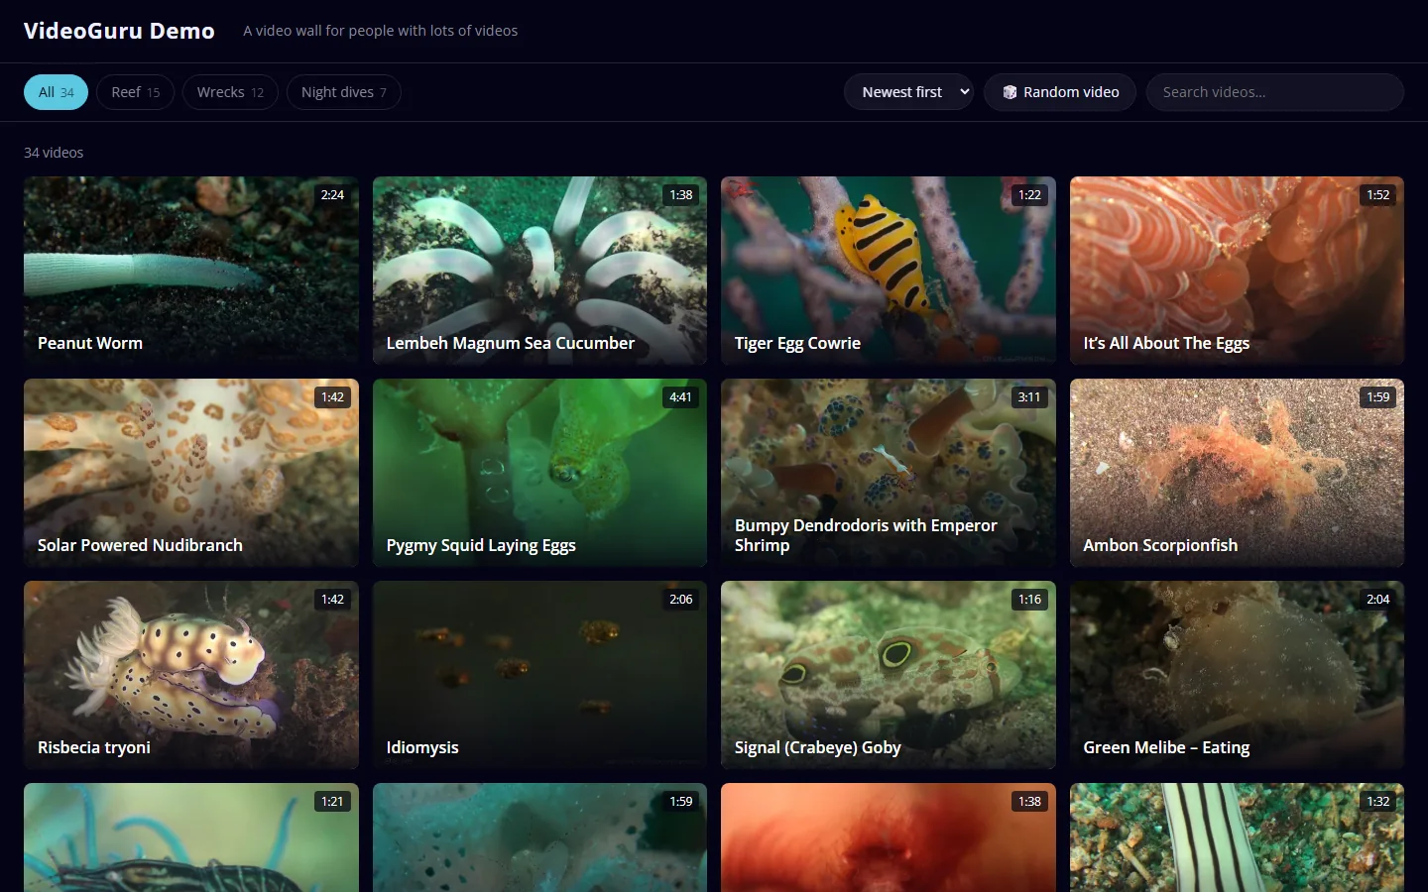Focus the Search videos field
Screen dimensions: 1428x892
coord(1275,92)
